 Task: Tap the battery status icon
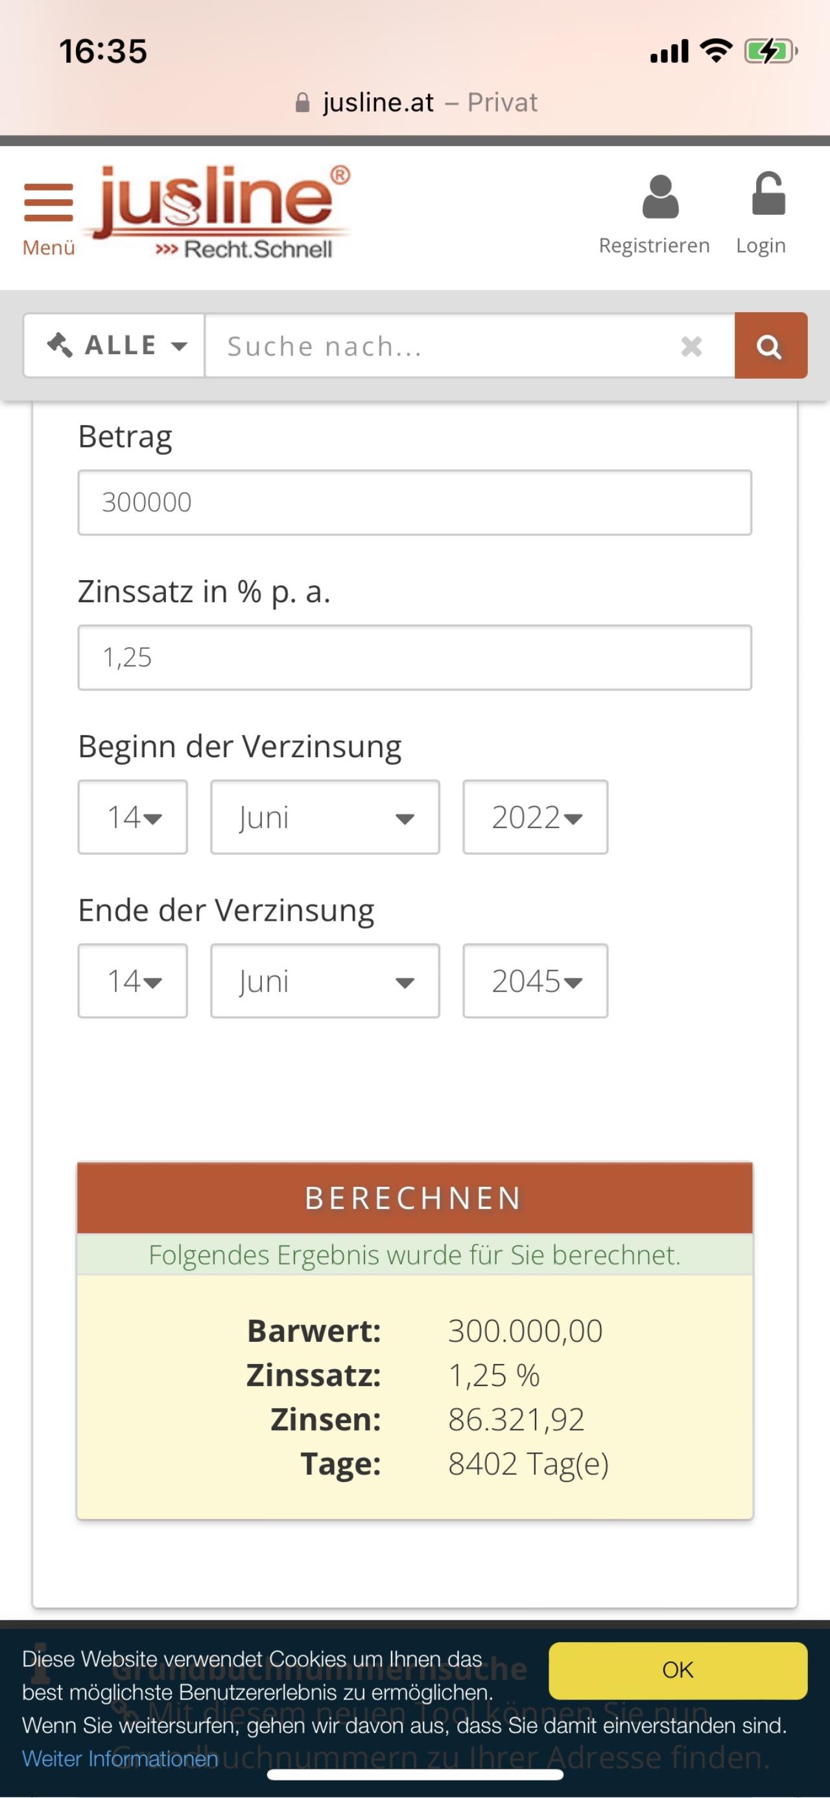pyautogui.click(x=771, y=51)
